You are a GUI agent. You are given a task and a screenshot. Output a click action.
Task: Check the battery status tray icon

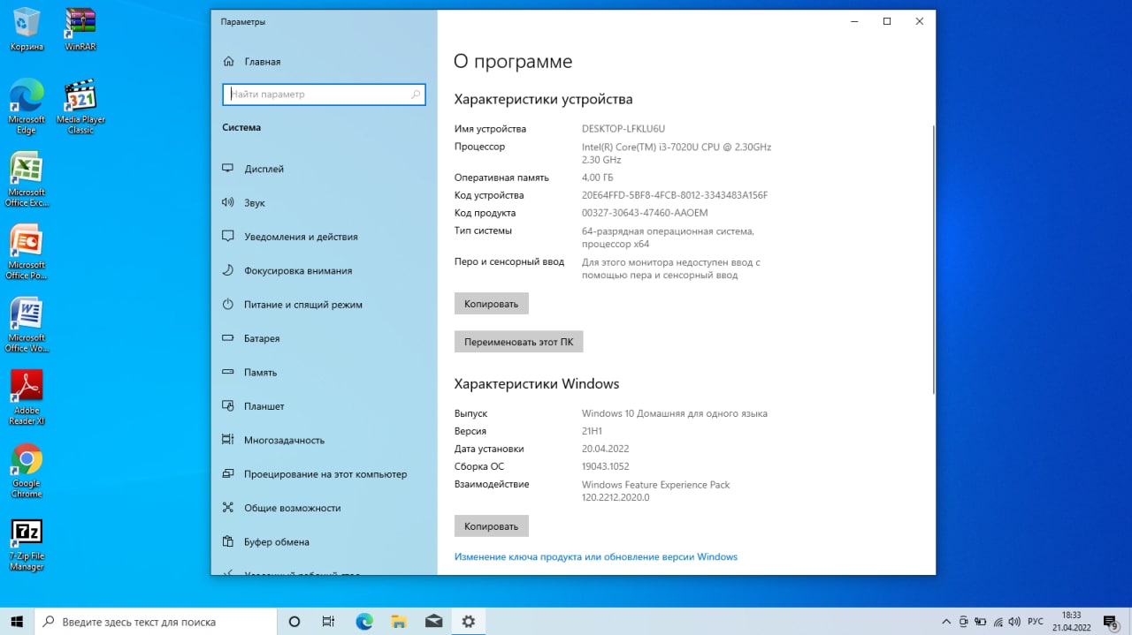click(982, 621)
